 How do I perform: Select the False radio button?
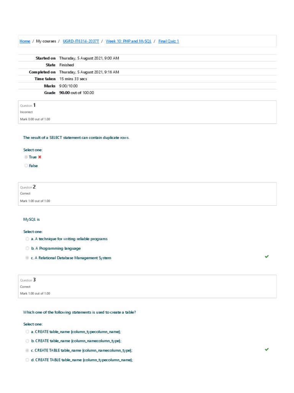[x=26, y=166]
